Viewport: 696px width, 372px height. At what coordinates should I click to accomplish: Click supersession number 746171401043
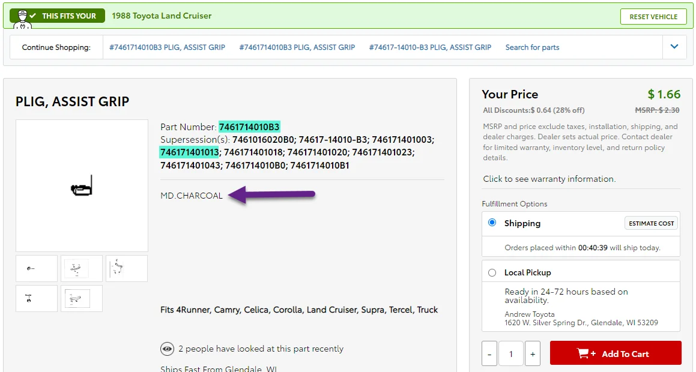190,166
